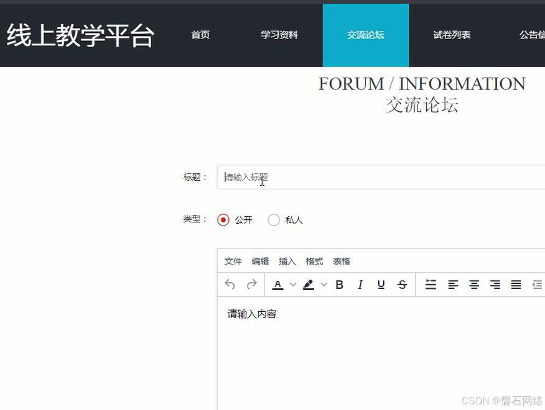This screenshot has width=545, height=410.
Task: Click the justify alignment icon in the toolbar
Action: click(x=516, y=285)
